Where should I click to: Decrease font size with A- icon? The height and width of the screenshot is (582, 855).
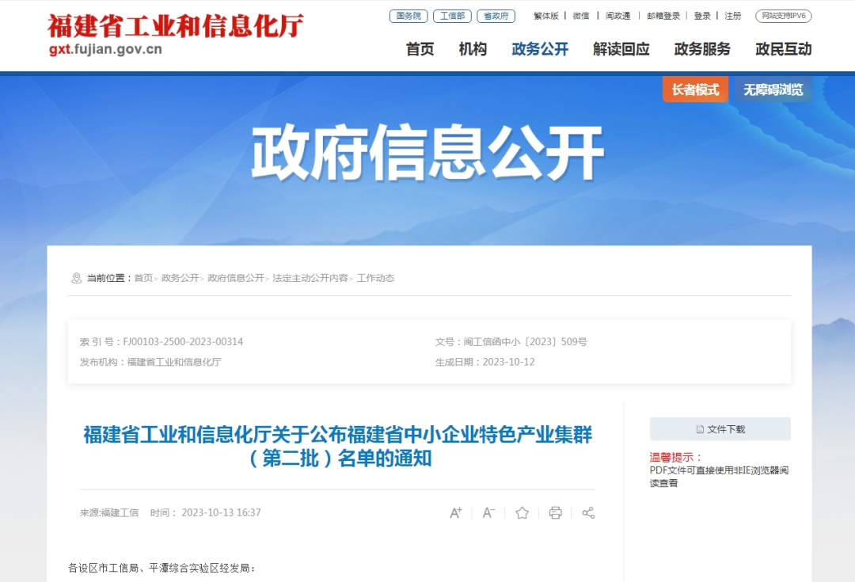click(x=488, y=513)
